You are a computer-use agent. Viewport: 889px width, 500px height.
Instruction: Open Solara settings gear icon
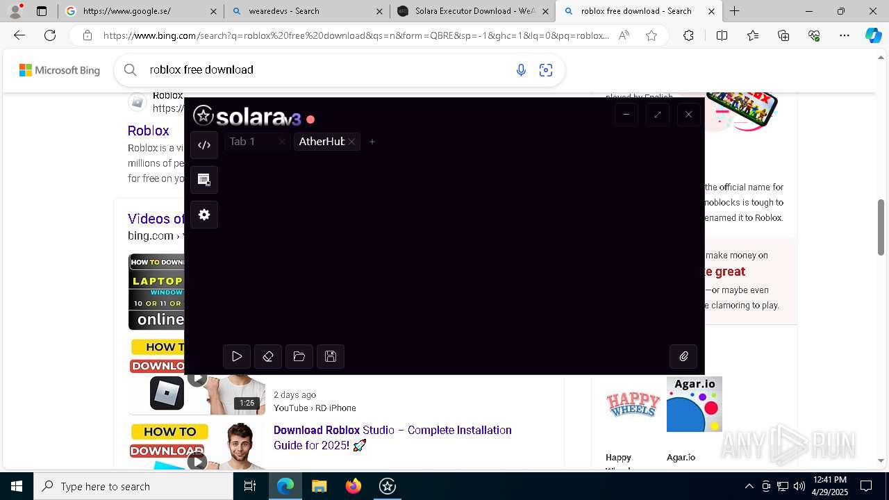point(204,215)
